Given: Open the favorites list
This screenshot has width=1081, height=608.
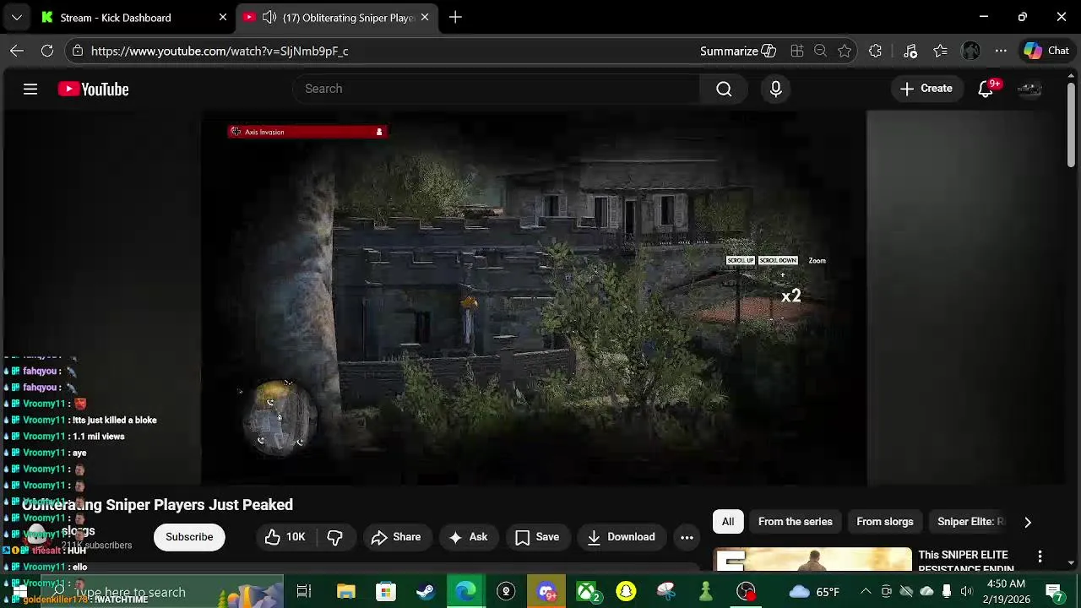Looking at the screenshot, I should click(x=941, y=51).
